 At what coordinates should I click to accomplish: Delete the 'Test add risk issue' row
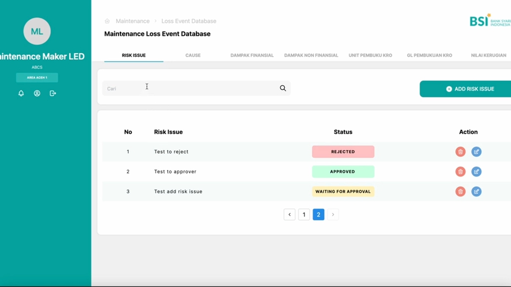click(460, 192)
